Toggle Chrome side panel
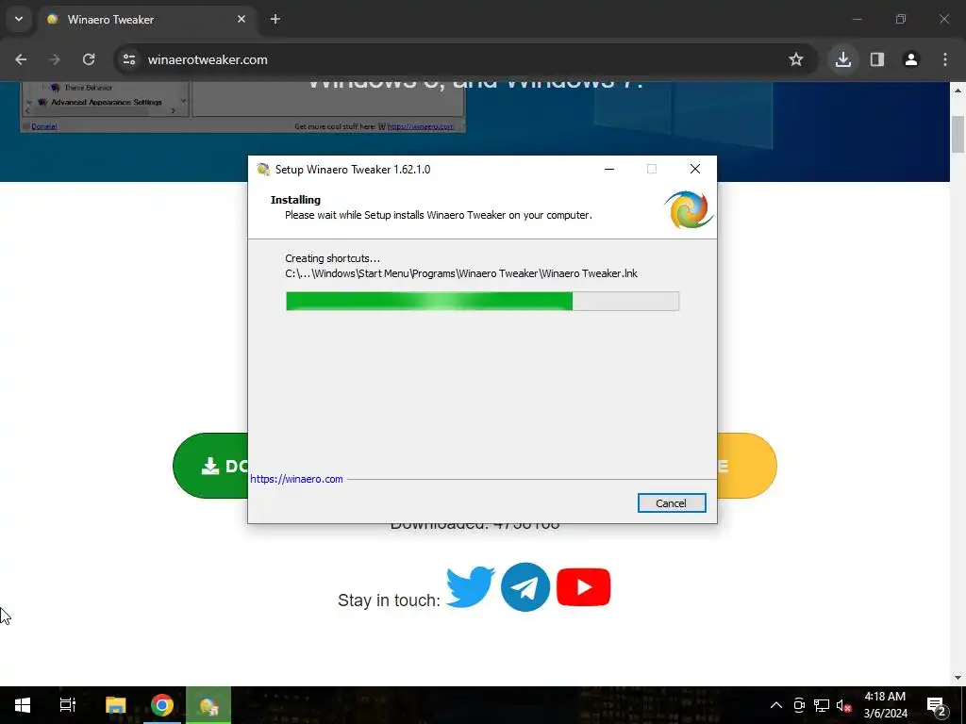This screenshot has height=724, width=966. (877, 59)
